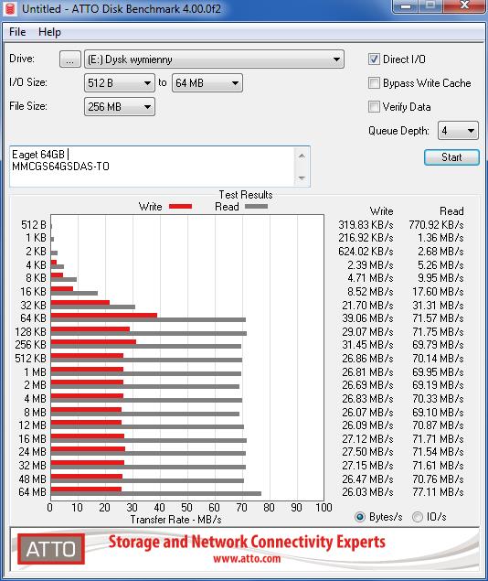This screenshot has width=488, height=581.
Task: Maximize the ATTO Disk Benchmark window
Action: coord(430,5)
